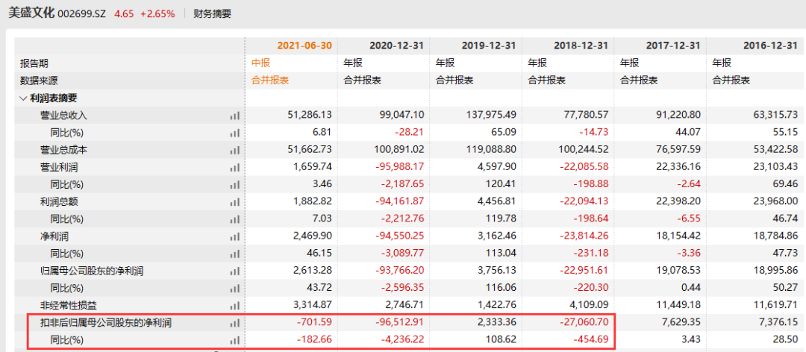Click the 报告期 row label
Screen dimensions: 806x352
click(36, 63)
